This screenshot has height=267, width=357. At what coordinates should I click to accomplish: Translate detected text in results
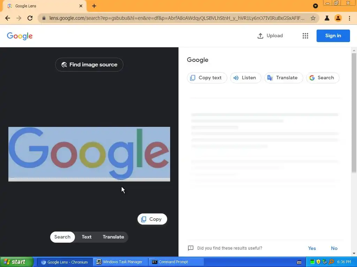[x=283, y=78]
